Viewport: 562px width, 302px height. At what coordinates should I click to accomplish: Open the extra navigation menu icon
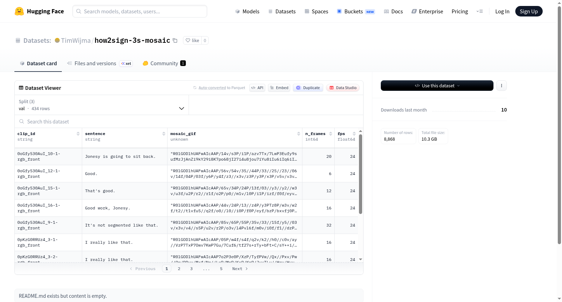[x=479, y=11]
